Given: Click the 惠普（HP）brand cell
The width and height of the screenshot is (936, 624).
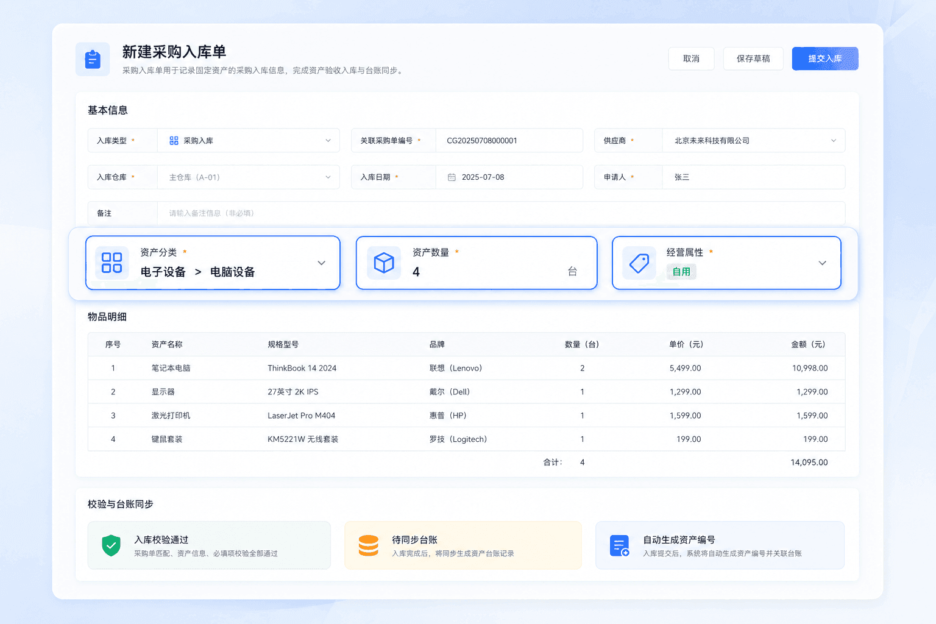Looking at the screenshot, I should tap(448, 416).
